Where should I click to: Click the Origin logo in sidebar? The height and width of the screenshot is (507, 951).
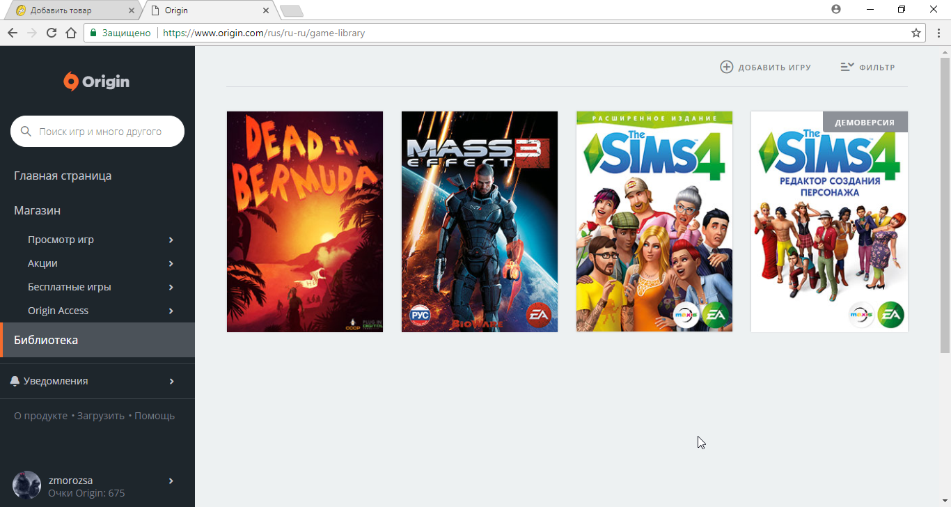(97, 81)
